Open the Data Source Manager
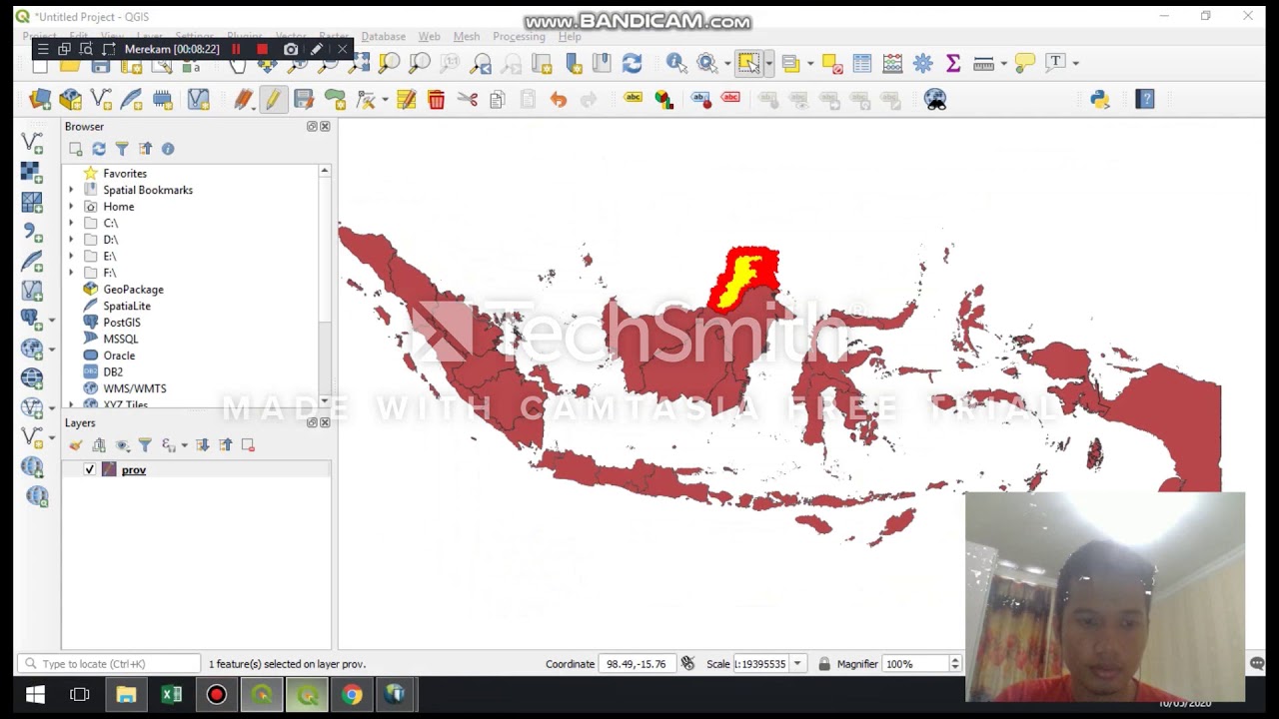1279x719 pixels. coord(40,99)
